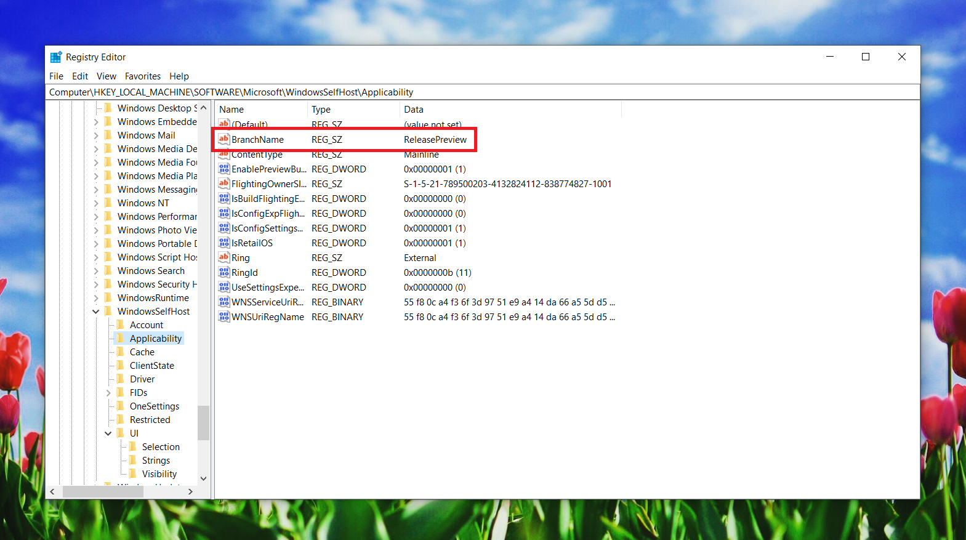Click the Mainline data value
The image size is (966, 540).
421,155
